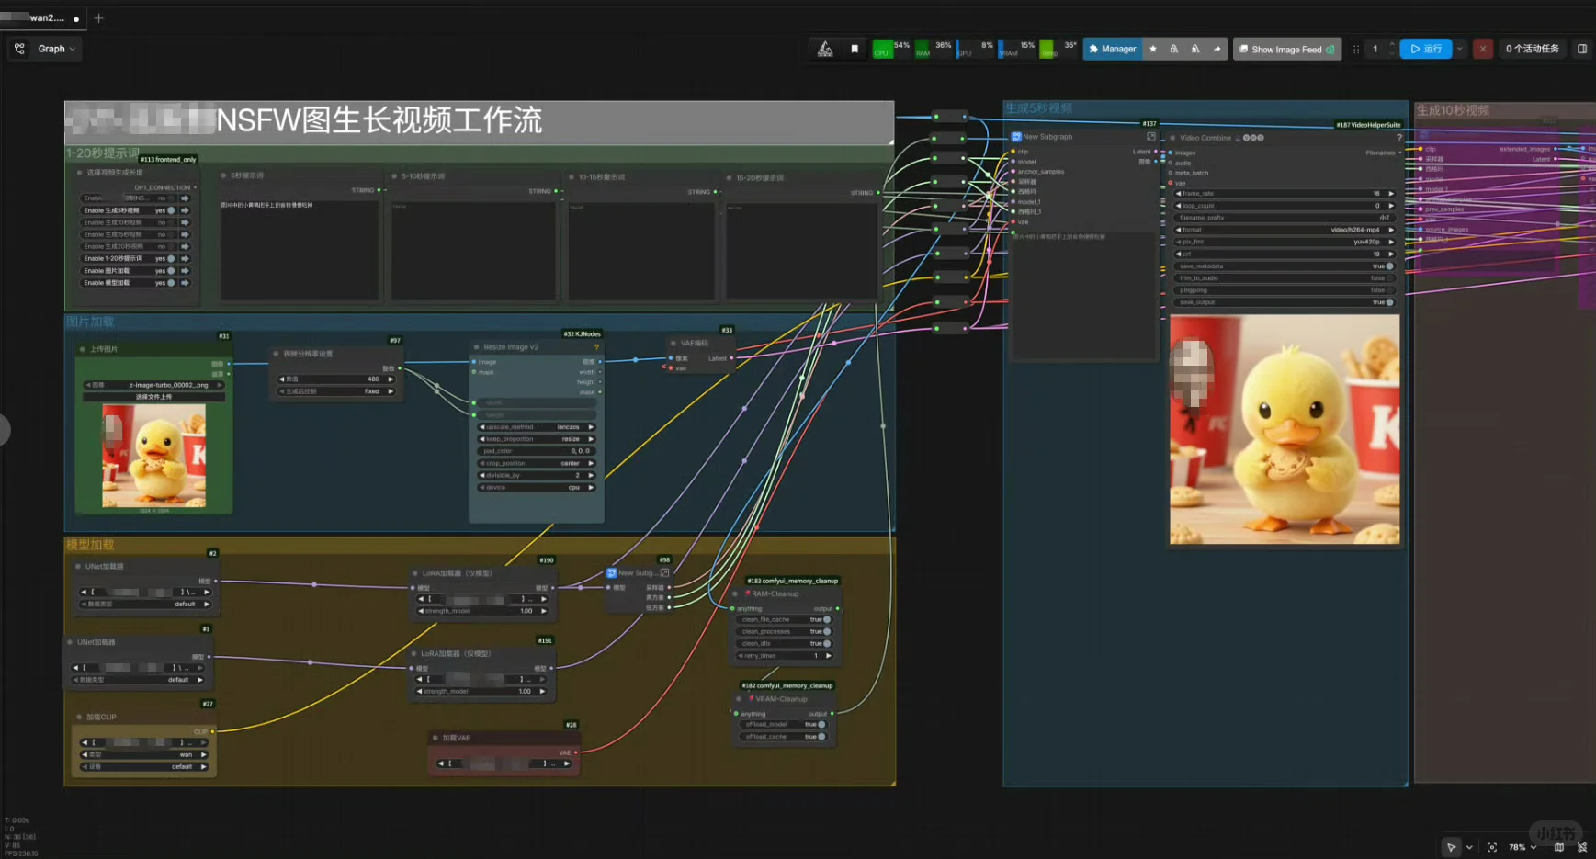This screenshot has height=859, width=1596.
Task: Click the star icon beside Manager
Action: pos(1153,50)
